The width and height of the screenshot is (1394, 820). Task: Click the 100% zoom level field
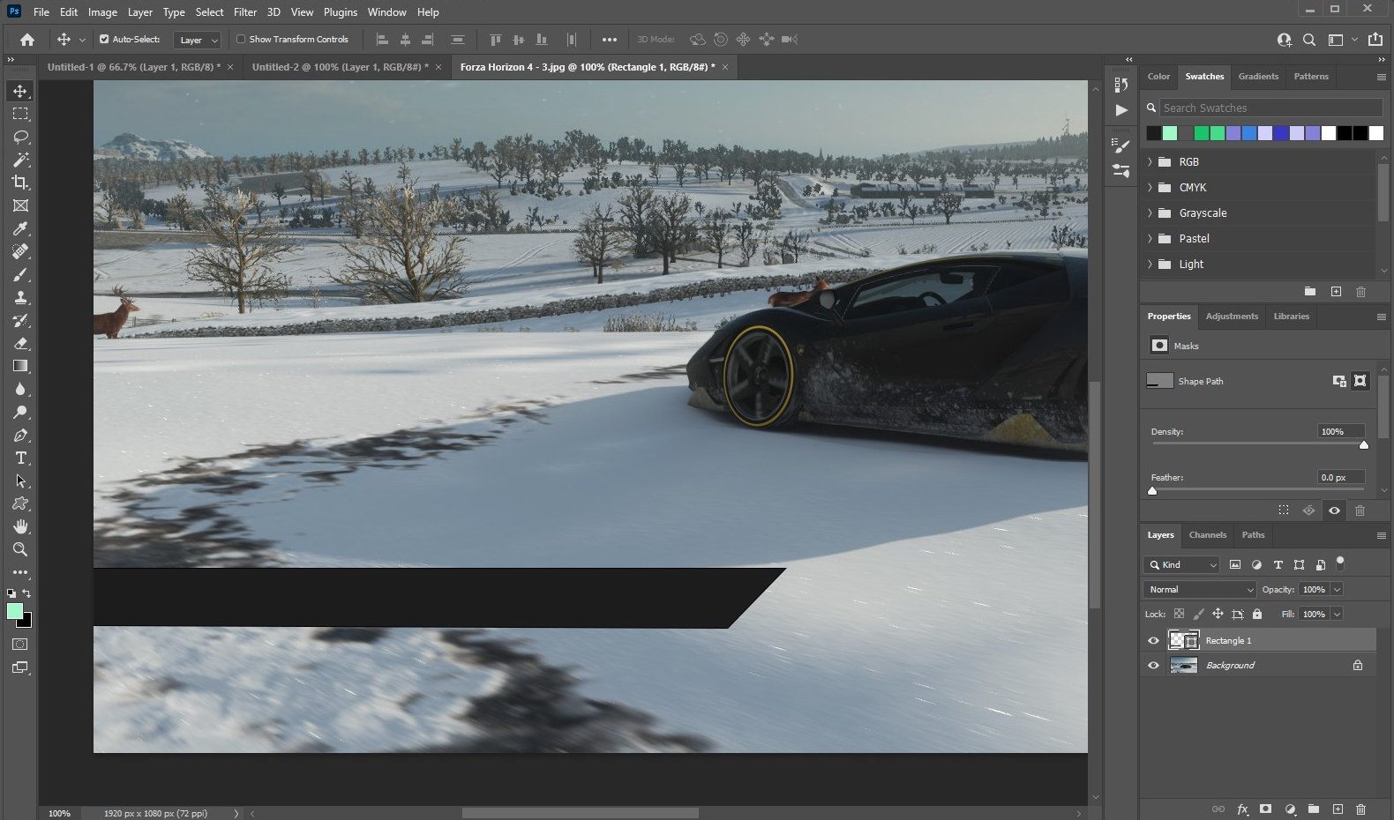point(59,813)
